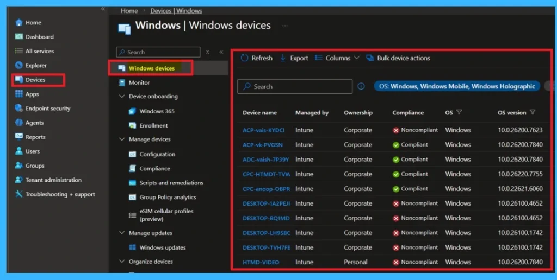Click the OS filter pill
Image resolution: width=557 pixels, height=280 pixels.
pos(457,86)
